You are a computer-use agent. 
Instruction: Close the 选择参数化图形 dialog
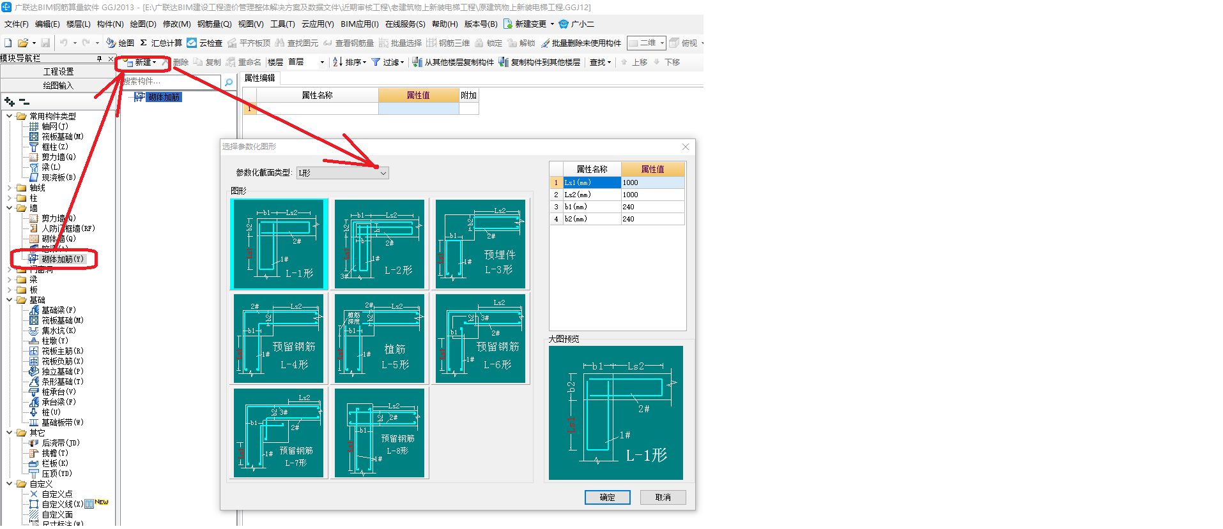686,147
